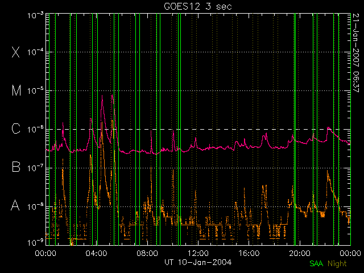The image size is (364, 273).
Task: Click the tallest pink flare peak near 05:00
Action: click(x=112, y=95)
